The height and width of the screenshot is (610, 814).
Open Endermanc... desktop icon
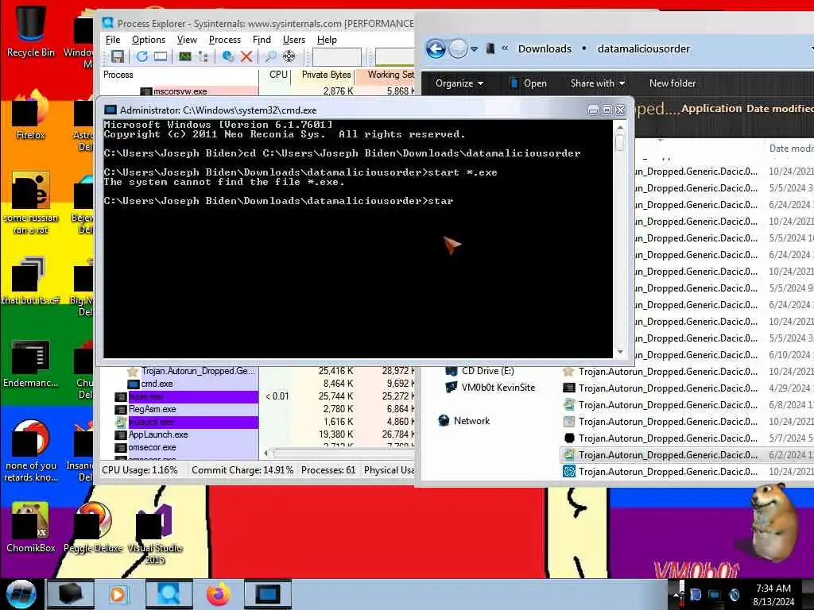pos(31,363)
